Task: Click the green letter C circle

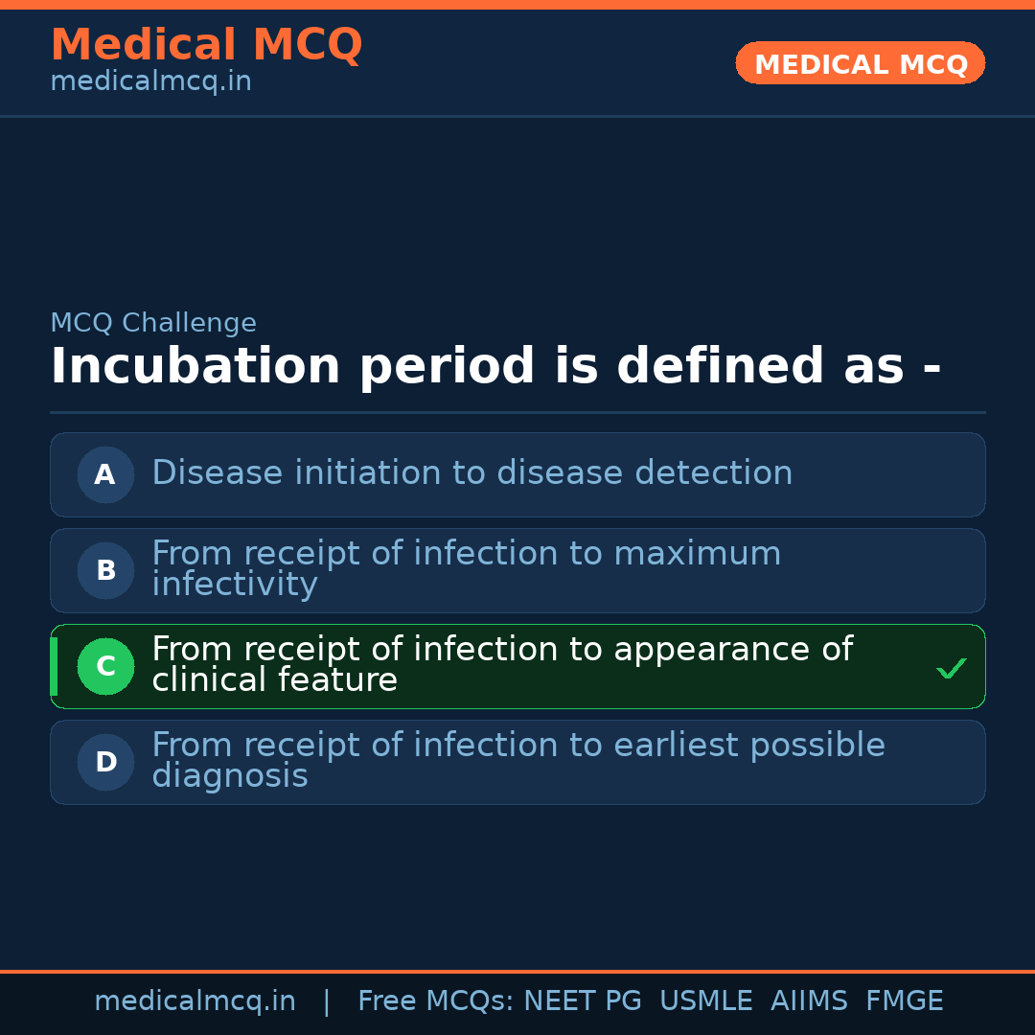Action: coord(105,666)
